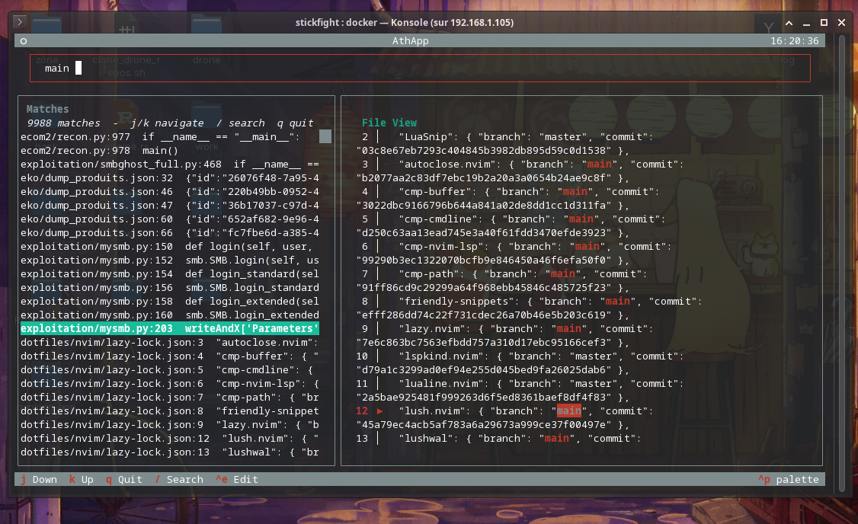Click highlighted 'main' on lush.nvim line 12
Viewport: 858px width, 524px height.
(568, 411)
